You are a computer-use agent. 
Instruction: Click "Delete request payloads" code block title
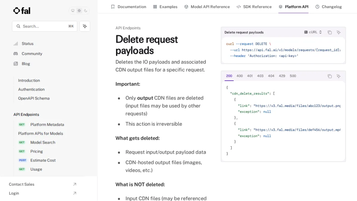point(244,32)
